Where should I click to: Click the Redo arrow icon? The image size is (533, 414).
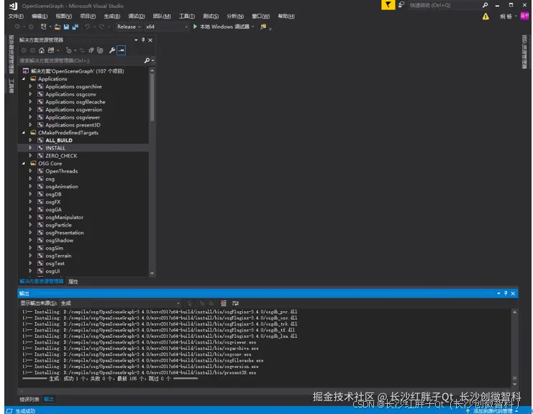tap(101, 27)
